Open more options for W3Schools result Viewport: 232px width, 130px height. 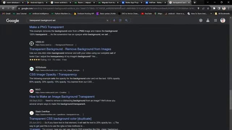point(83,70)
